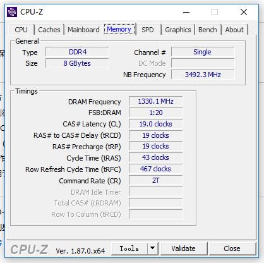The height and width of the screenshot is (263, 264).
Task: Click the memory Type field showing DDR4
Action: tap(77, 52)
